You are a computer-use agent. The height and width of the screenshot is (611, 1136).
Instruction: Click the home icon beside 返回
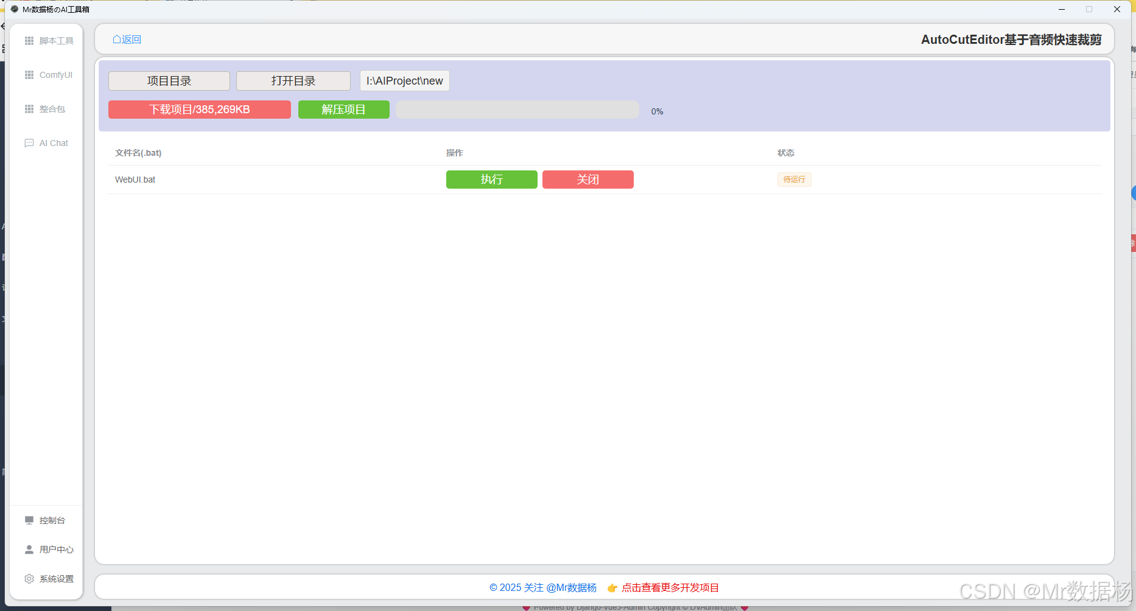[117, 40]
